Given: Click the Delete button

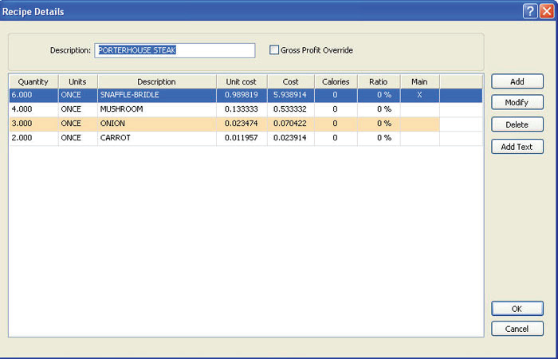Looking at the screenshot, I should [517, 124].
